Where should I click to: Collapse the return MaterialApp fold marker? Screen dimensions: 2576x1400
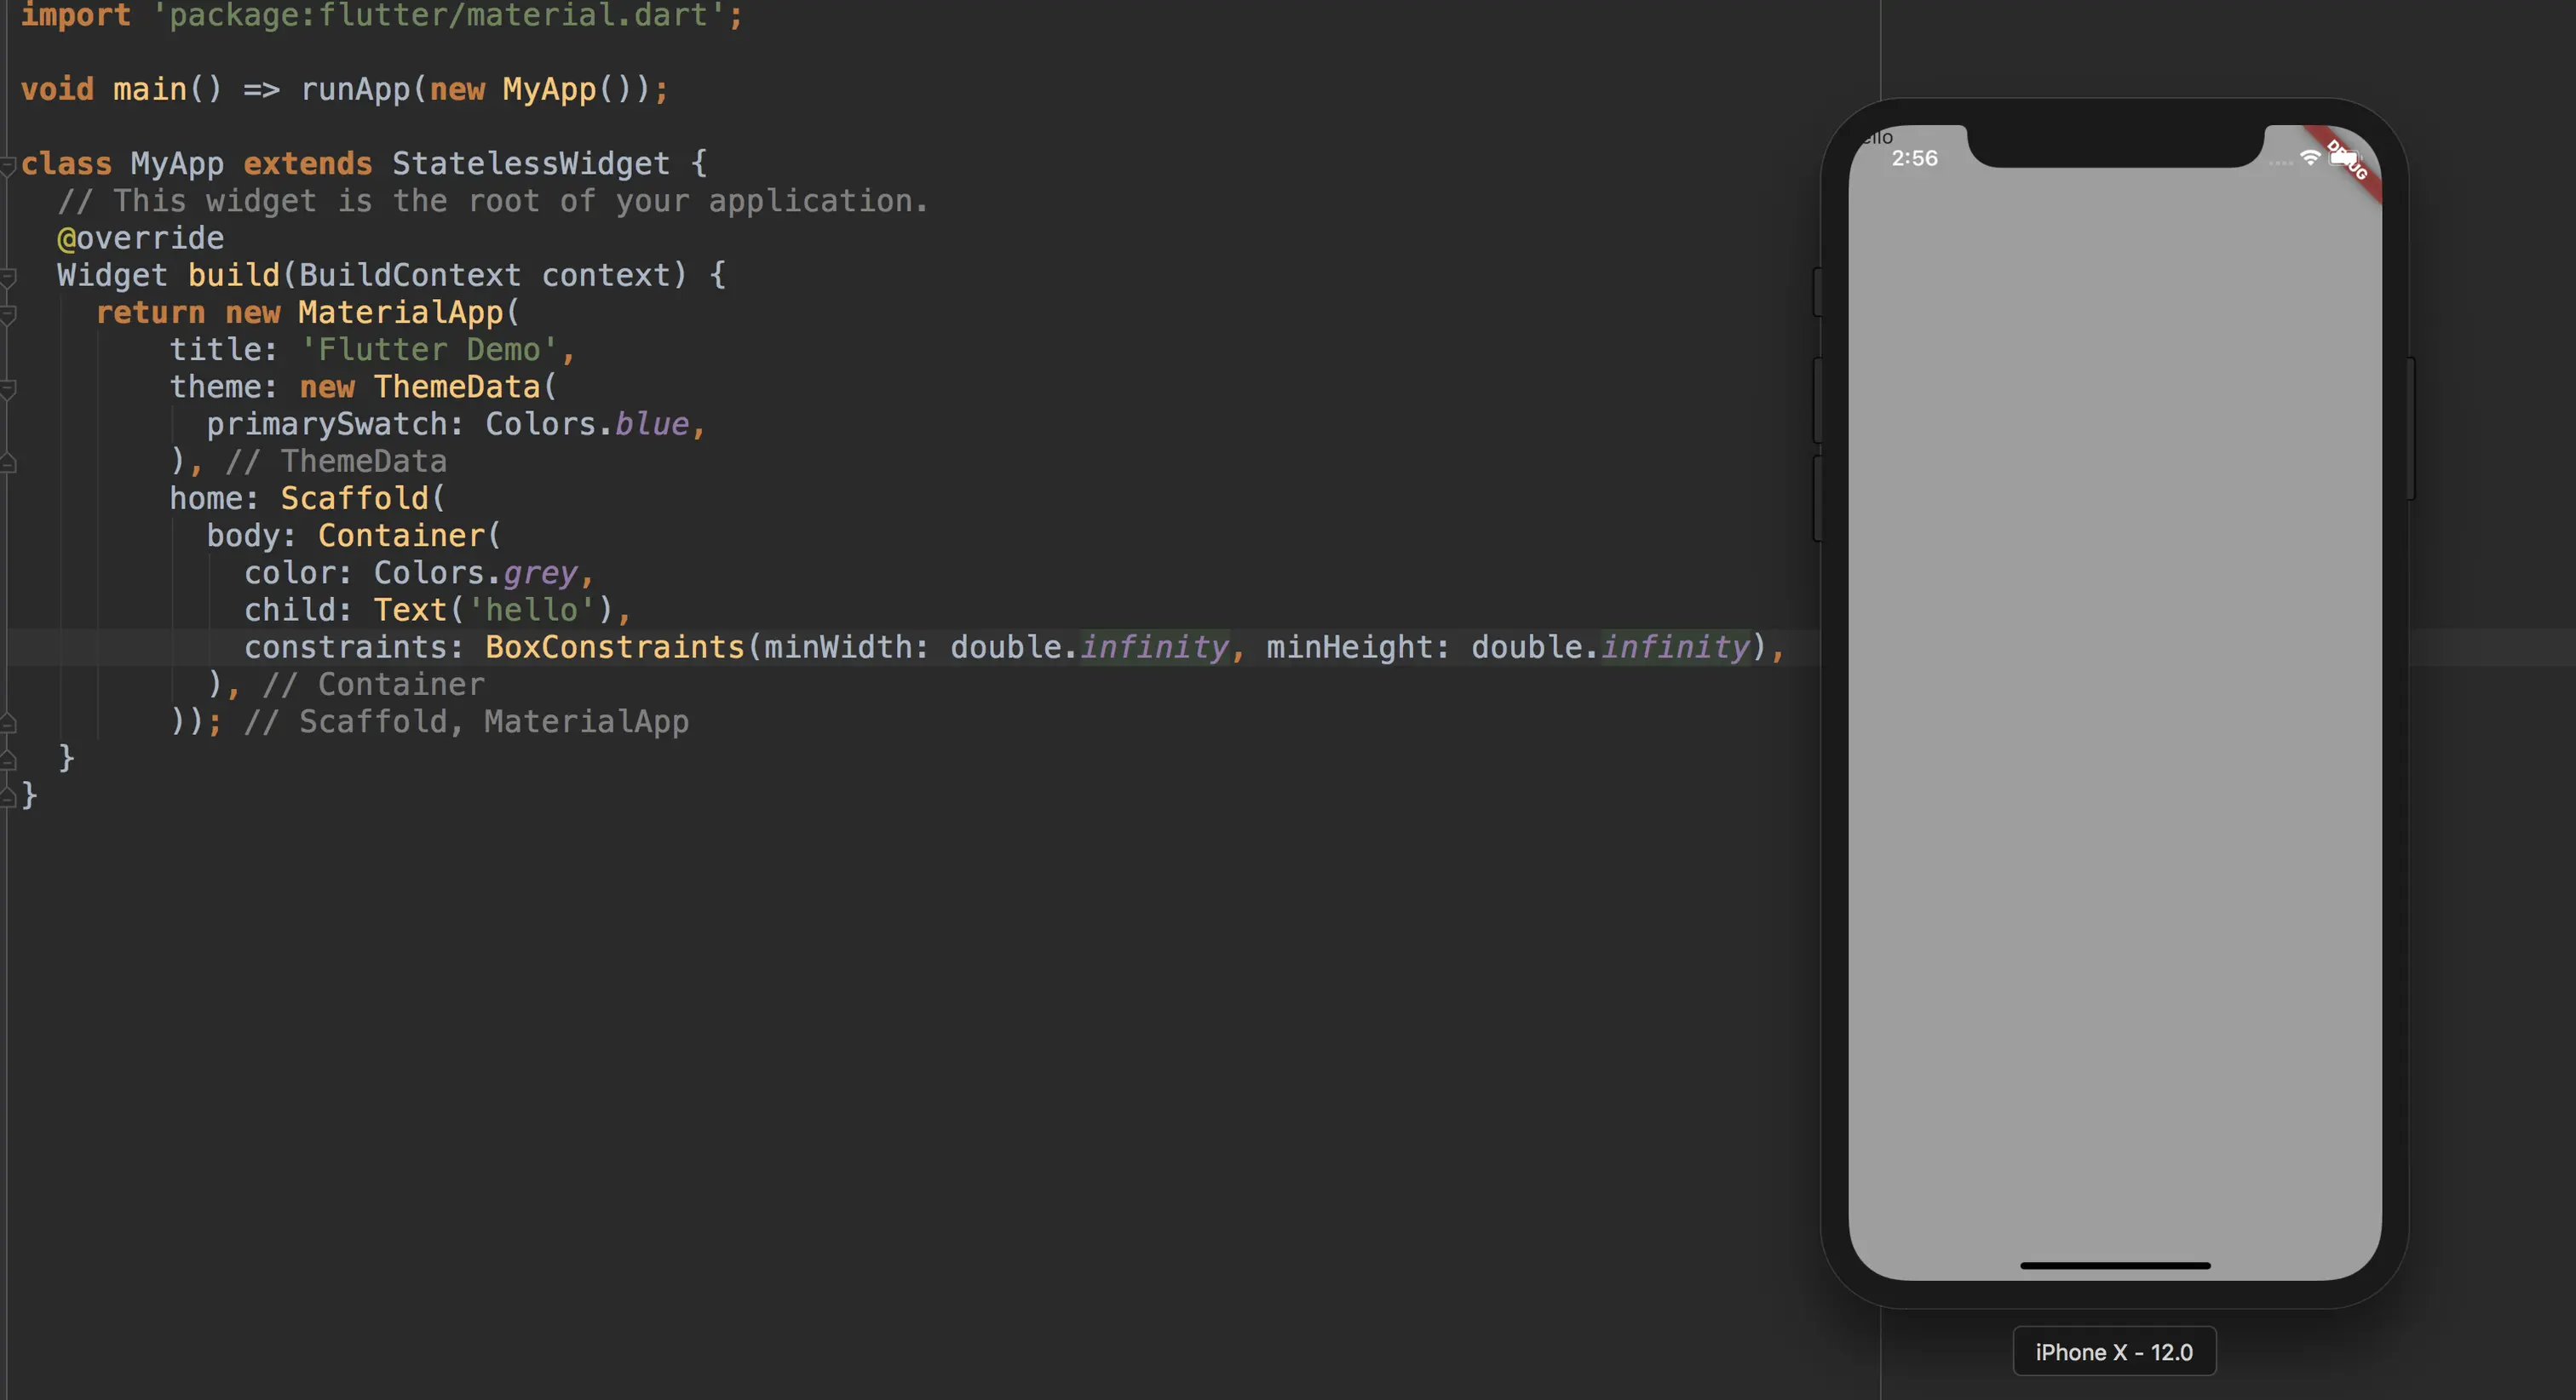click(x=8, y=314)
